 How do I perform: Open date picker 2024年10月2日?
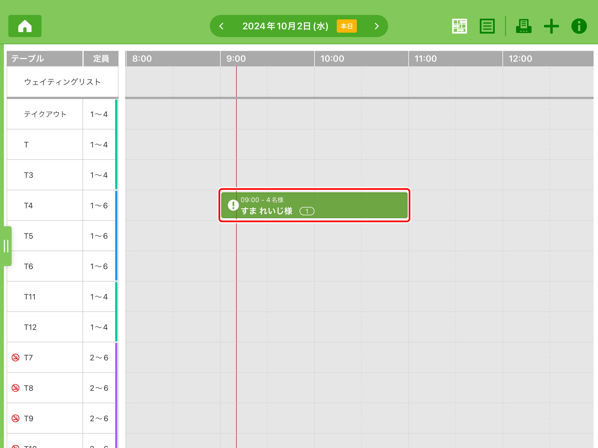tap(285, 26)
